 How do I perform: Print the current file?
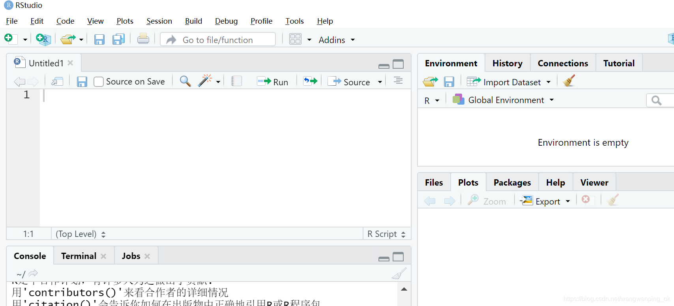pos(143,39)
